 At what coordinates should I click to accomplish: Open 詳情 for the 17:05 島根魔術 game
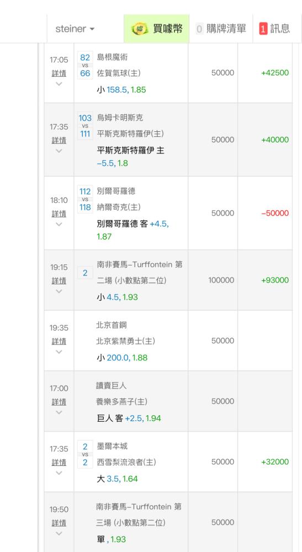coord(59,73)
